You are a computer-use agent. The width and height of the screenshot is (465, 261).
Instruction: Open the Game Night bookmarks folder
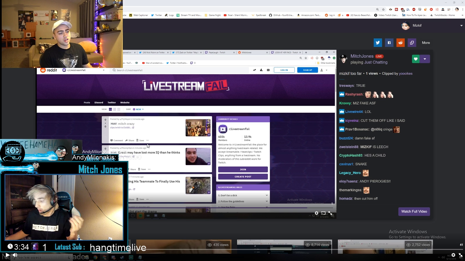[213, 15]
